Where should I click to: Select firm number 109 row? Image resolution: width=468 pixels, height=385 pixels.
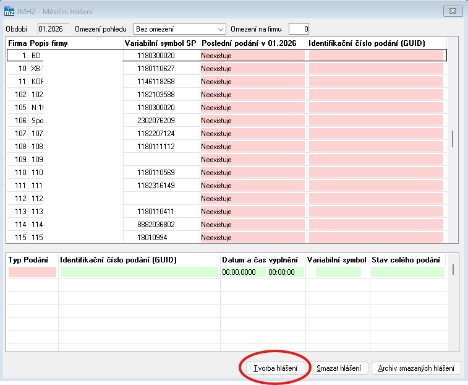click(x=227, y=160)
